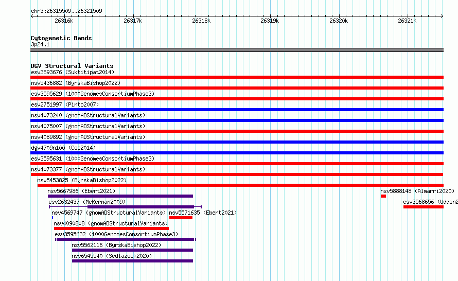Click the red bar under nsv4075007
The image size is (458, 281).
point(237,131)
